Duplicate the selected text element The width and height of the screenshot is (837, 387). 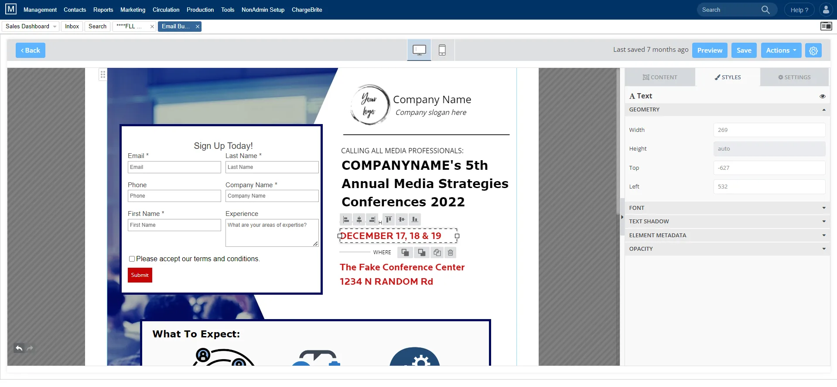pyautogui.click(x=437, y=252)
